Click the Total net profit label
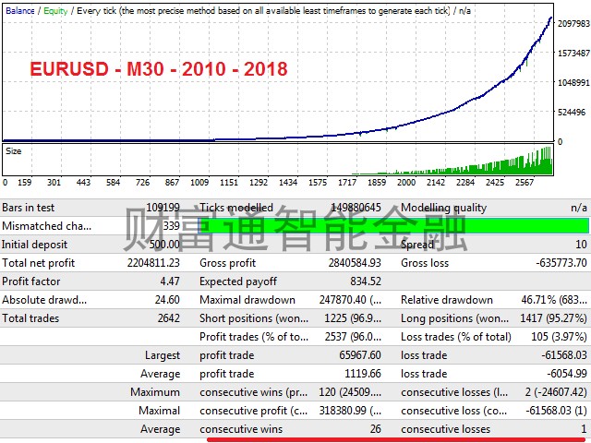This screenshot has width=591, height=443. click(39, 263)
